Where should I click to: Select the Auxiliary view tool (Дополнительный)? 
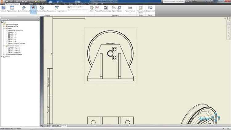pos(24,9)
